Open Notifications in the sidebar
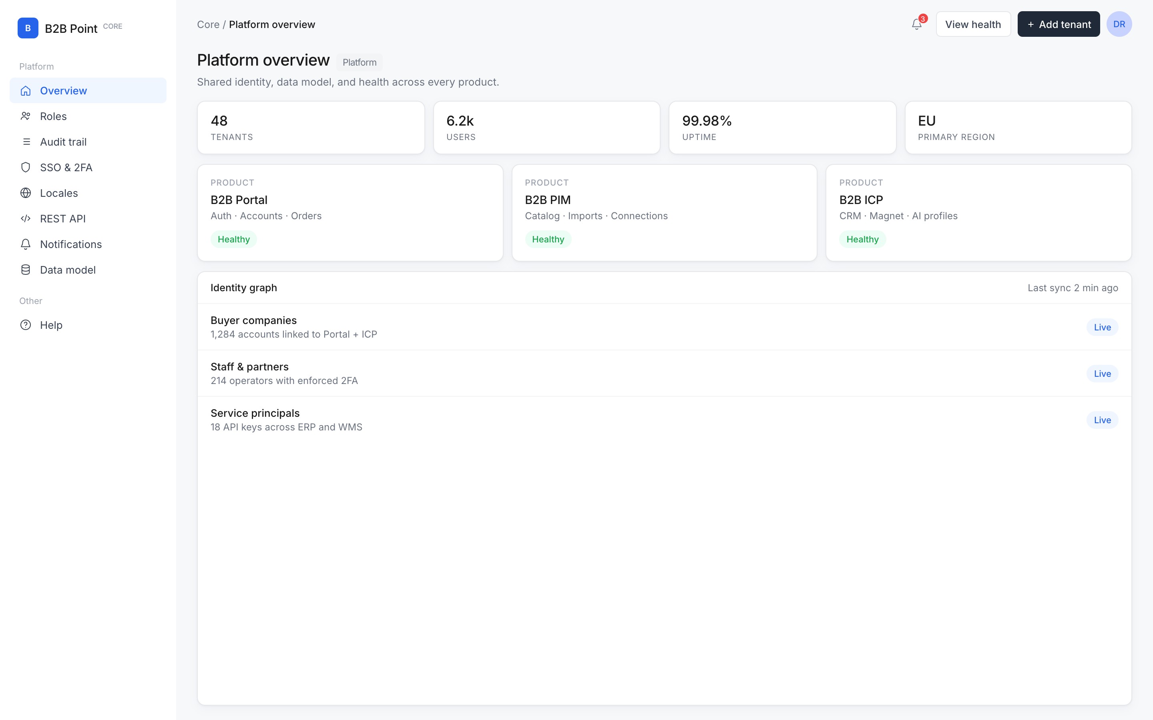This screenshot has height=720, width=1153. (88, 244)
